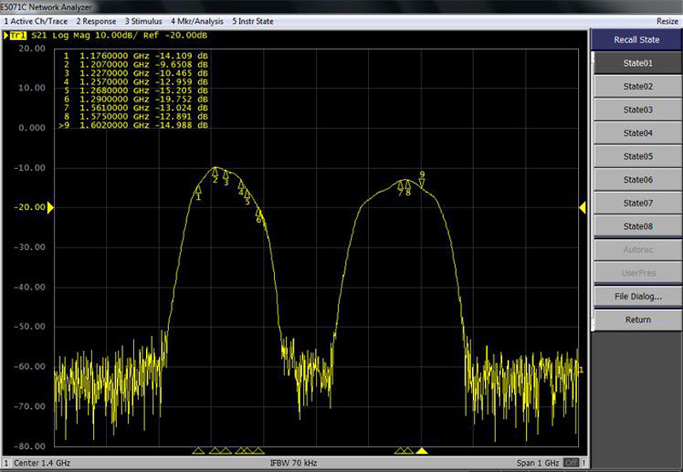This screenshot has height=472, width=683.
Task: Click the IFBW 70 kHz status entry
Action: pyautogui.click(x=293, y=463)
